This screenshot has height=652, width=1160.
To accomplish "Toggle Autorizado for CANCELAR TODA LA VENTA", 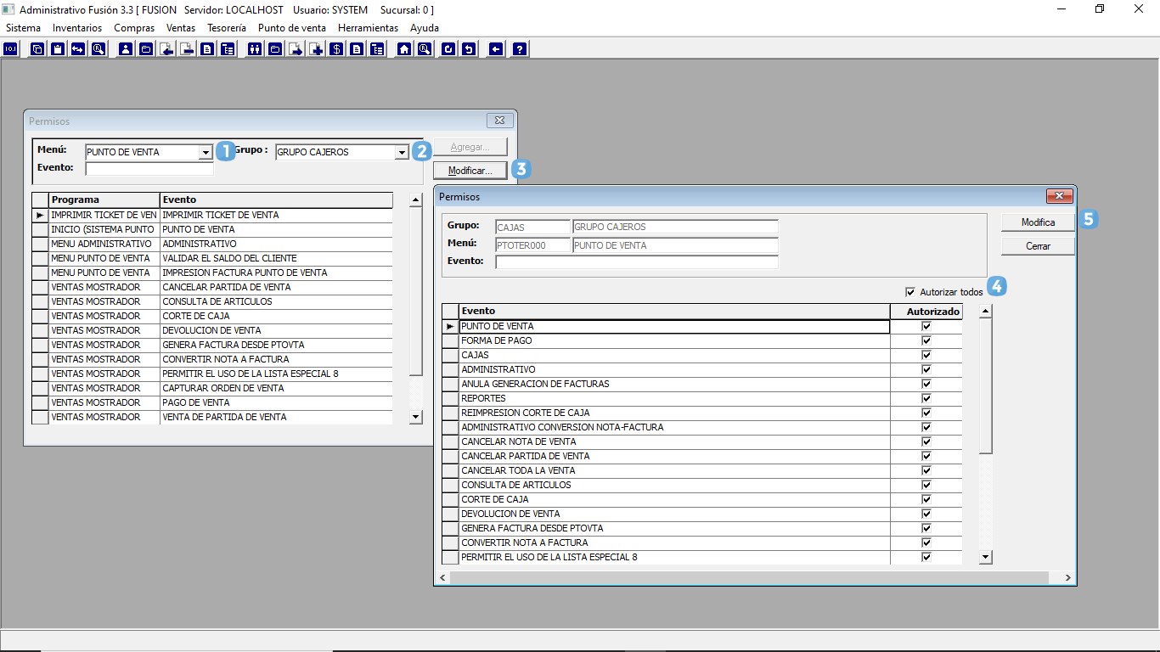I will [926, 470].
